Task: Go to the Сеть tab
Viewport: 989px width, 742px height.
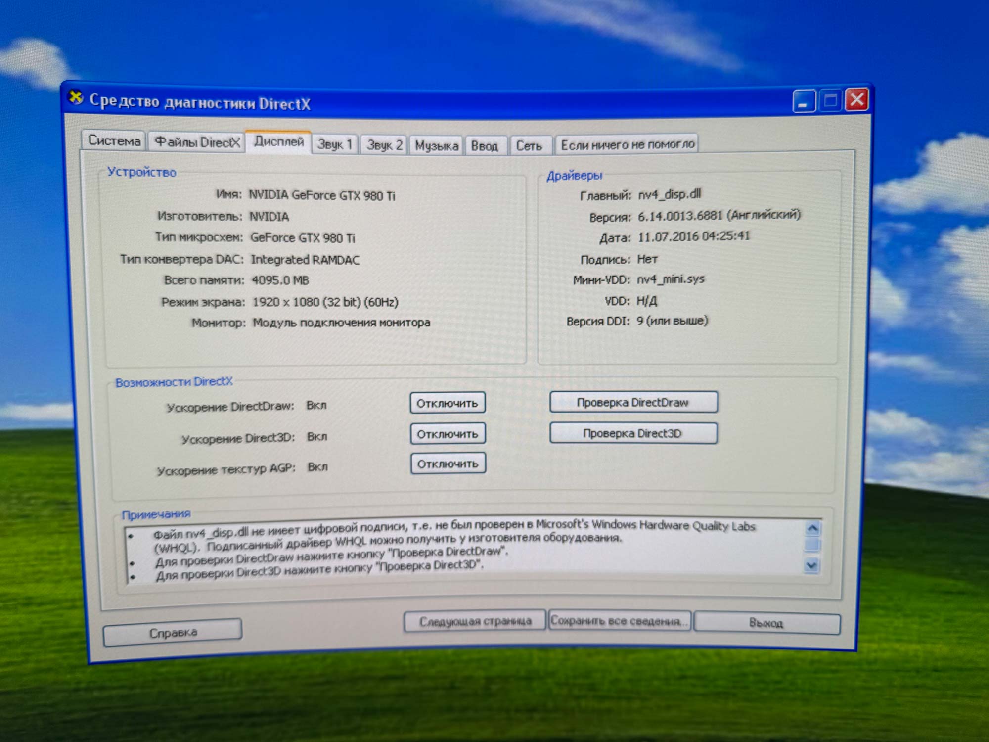Action: 529,146
